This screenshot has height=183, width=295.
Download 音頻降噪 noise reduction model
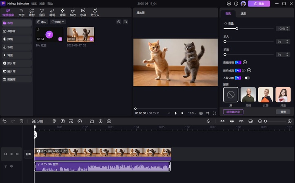pos(245,62)
